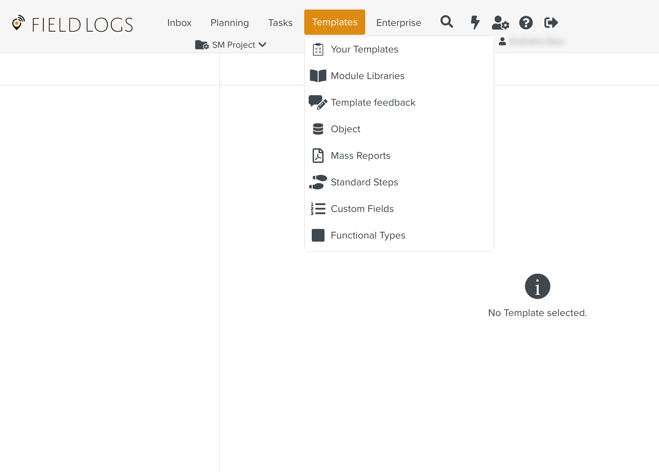Image resolution: width=659 pixels, height=472 pixels.
Task: Switch to the Planning tab
Action: [x=230, y=23]
